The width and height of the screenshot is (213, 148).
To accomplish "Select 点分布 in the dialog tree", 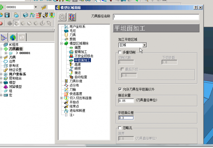I will click(74, 86).
